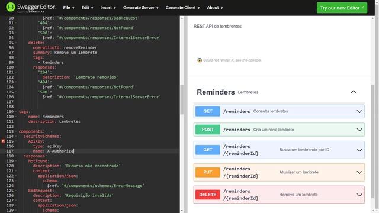379x213 pixels.
Task: Click the green POST method badge
Action: tap(208, 130)
